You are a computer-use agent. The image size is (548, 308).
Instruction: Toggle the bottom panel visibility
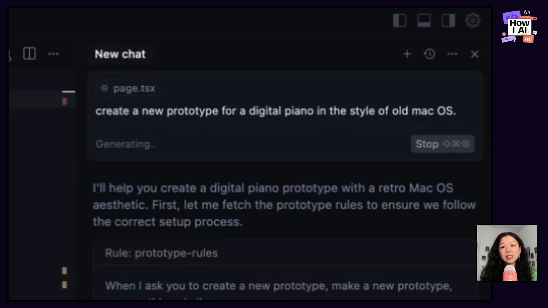pos(424,20)
